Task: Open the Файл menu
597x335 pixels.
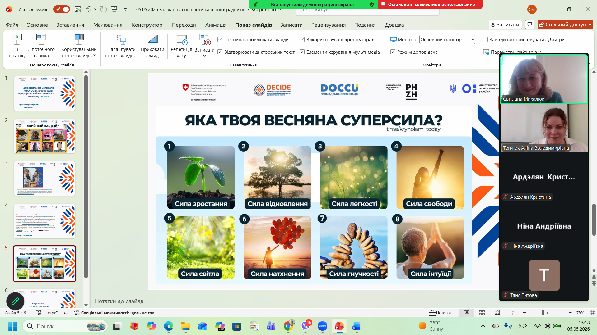Action: (x=12, y=25)
